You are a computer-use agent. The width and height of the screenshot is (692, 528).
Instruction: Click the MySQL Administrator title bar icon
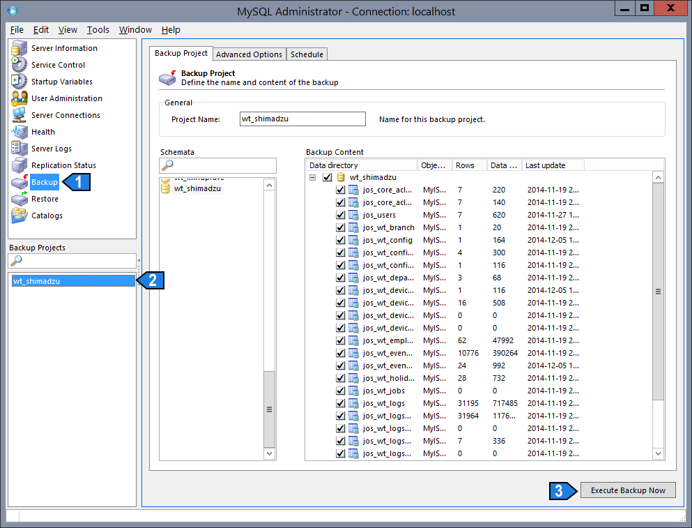click(13, 10)
